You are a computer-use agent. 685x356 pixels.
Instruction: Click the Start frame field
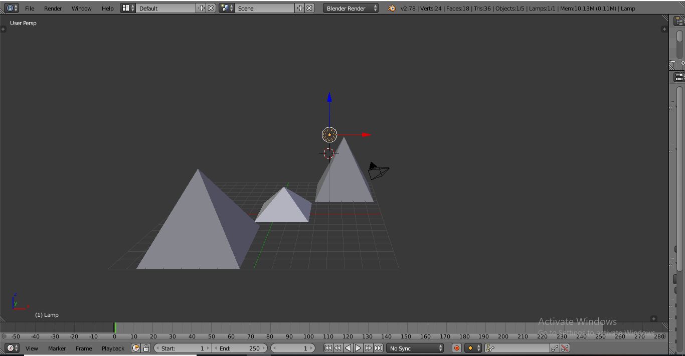[183, 348]
